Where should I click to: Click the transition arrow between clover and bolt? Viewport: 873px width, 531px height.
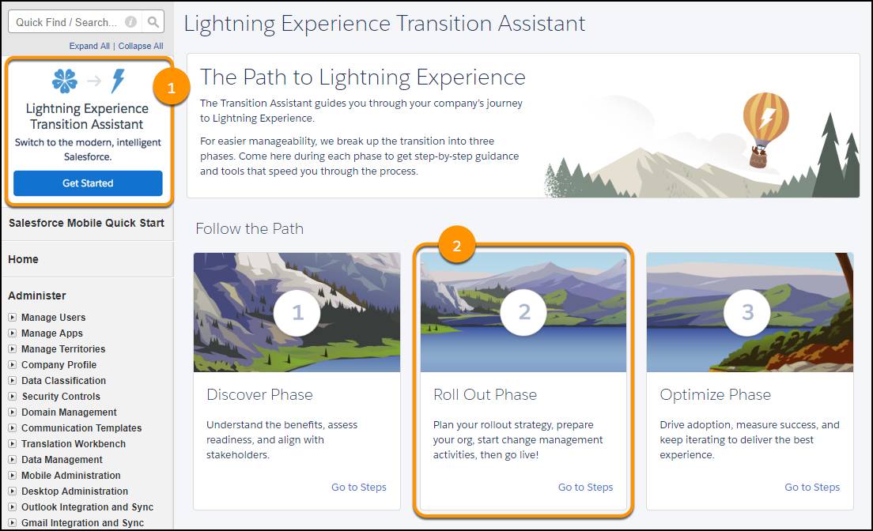pyautogui.click(x=93, y=79)
